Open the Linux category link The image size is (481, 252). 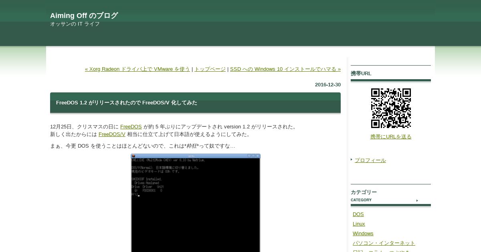coord(359,224)
